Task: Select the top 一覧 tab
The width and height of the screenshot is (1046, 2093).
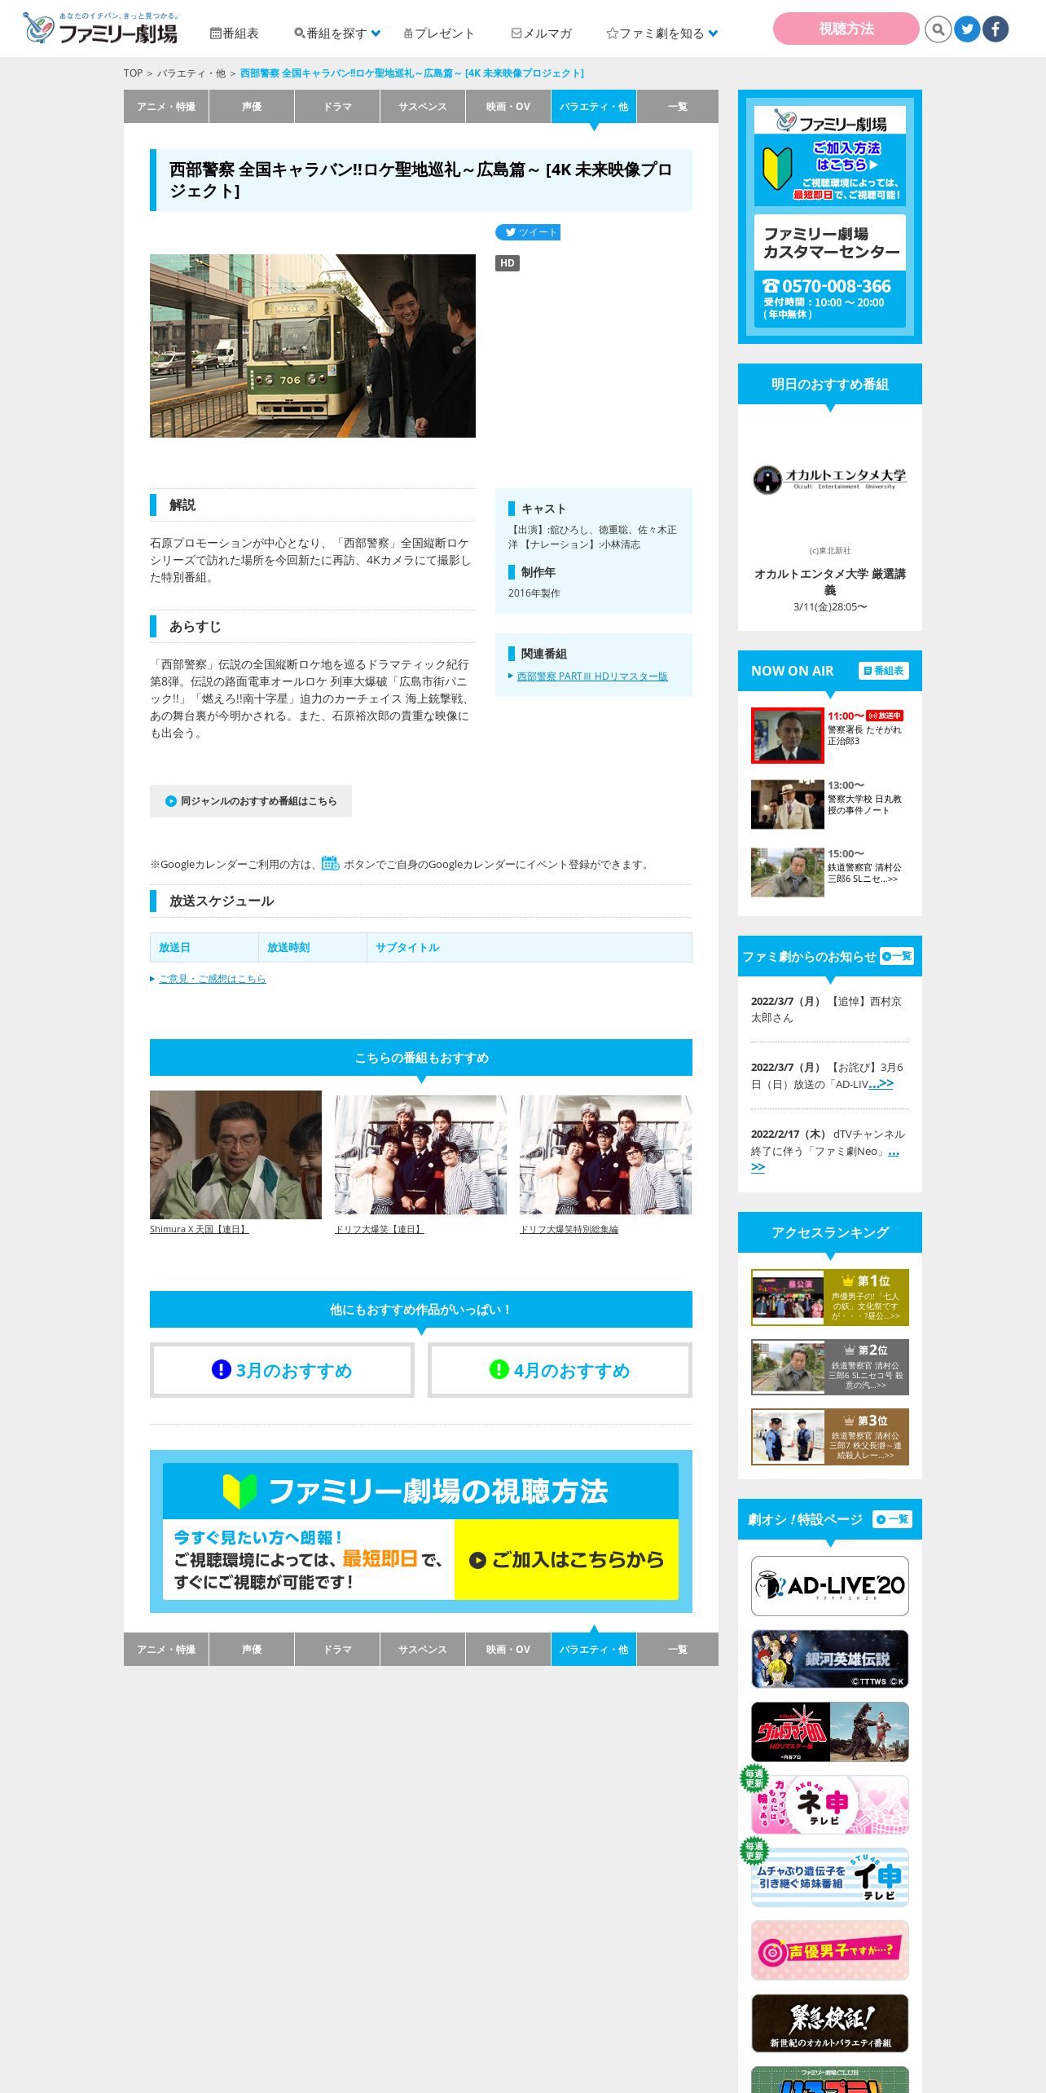Action: pos(678,107)
